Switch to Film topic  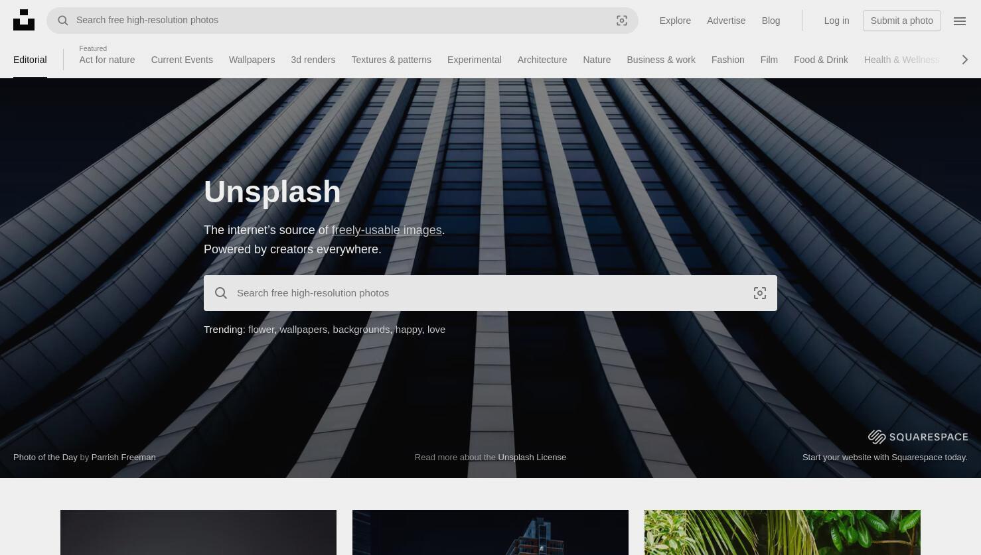click(769, 60)
